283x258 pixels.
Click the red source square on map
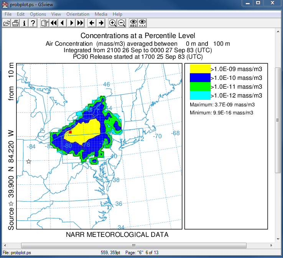coord(71,132)
